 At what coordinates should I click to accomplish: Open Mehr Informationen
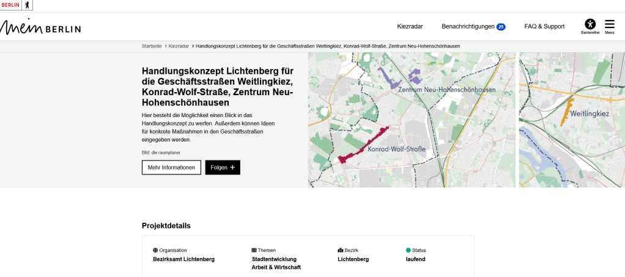click(171, 167)
